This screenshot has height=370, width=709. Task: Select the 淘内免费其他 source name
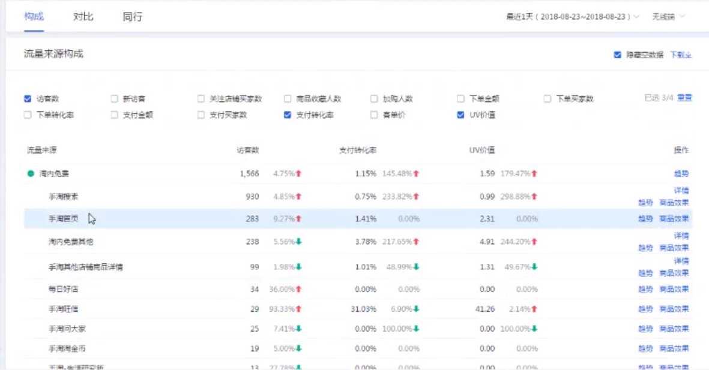(71, 242)
